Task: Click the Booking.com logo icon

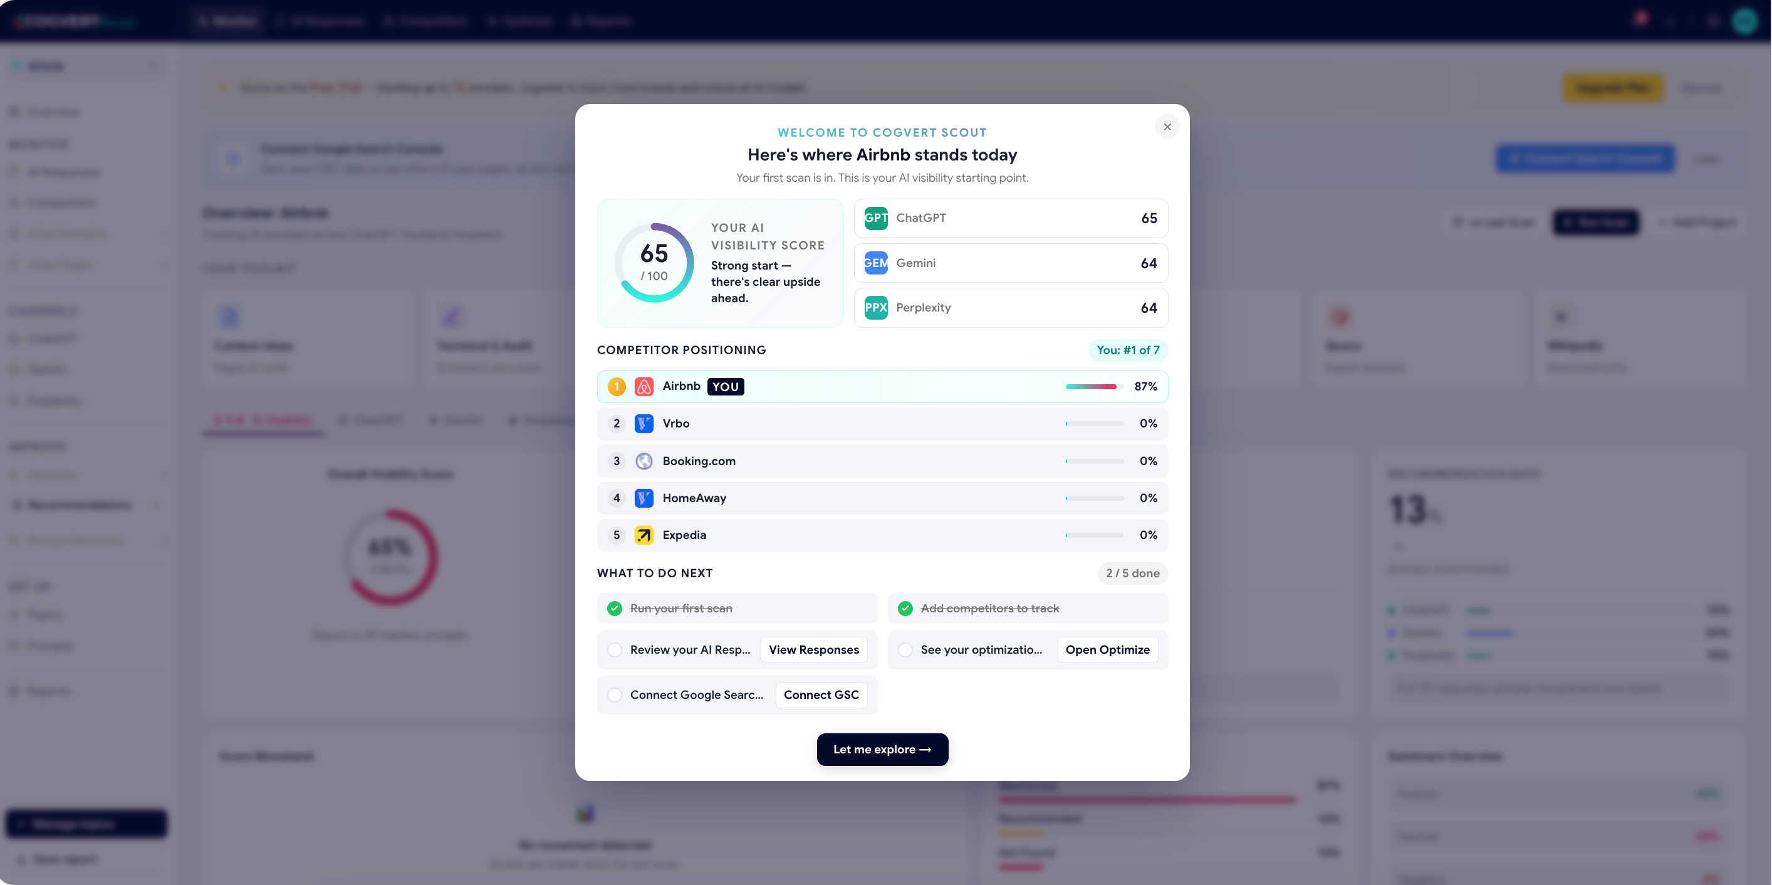Action: 644,461
